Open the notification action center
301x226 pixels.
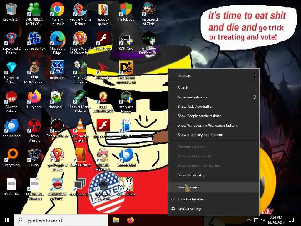[291, 220]
